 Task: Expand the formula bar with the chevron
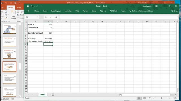177,17
